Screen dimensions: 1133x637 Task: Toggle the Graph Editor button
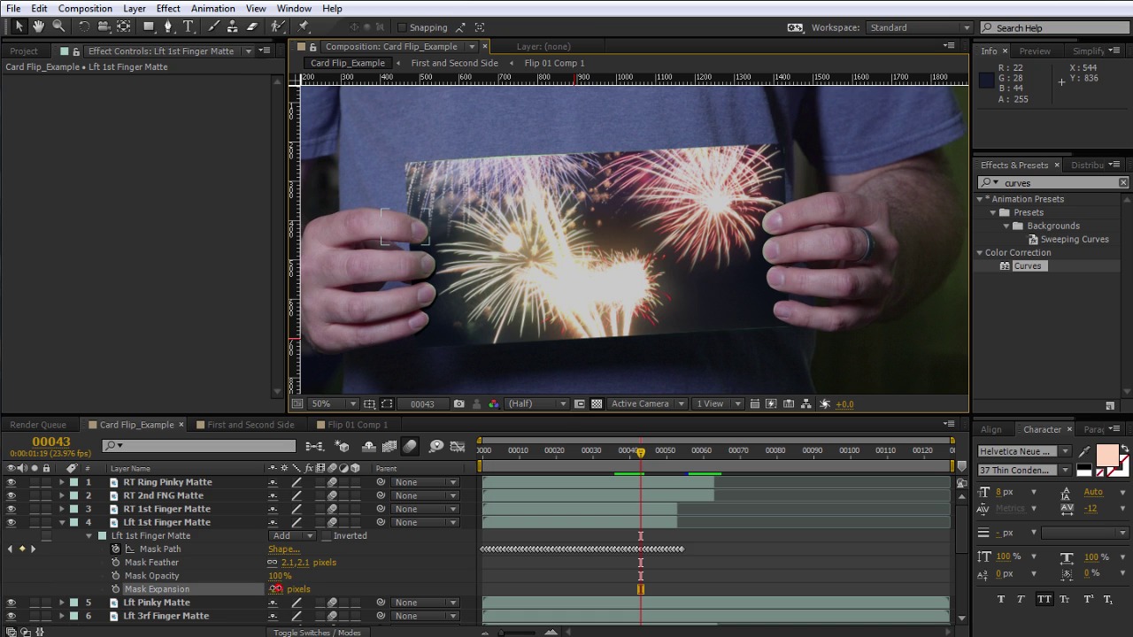[x=458, y=447]
